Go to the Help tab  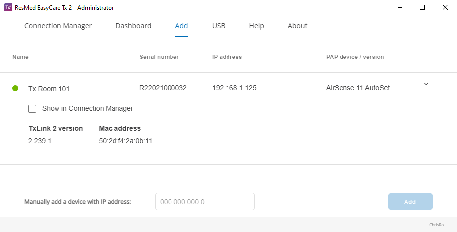pos(256,26)
